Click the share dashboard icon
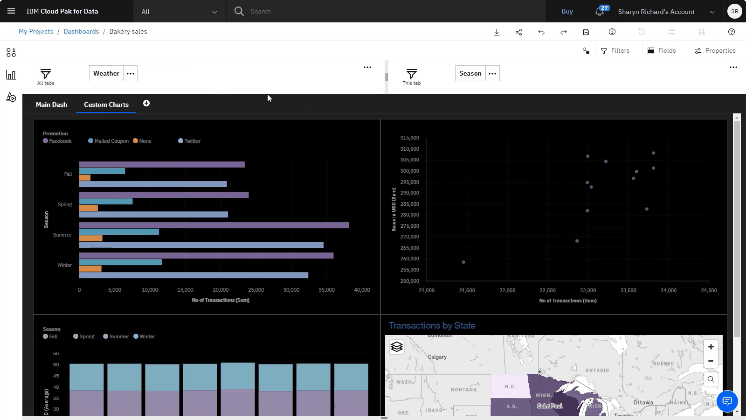The image size is (746, 420). pos(519,32)
